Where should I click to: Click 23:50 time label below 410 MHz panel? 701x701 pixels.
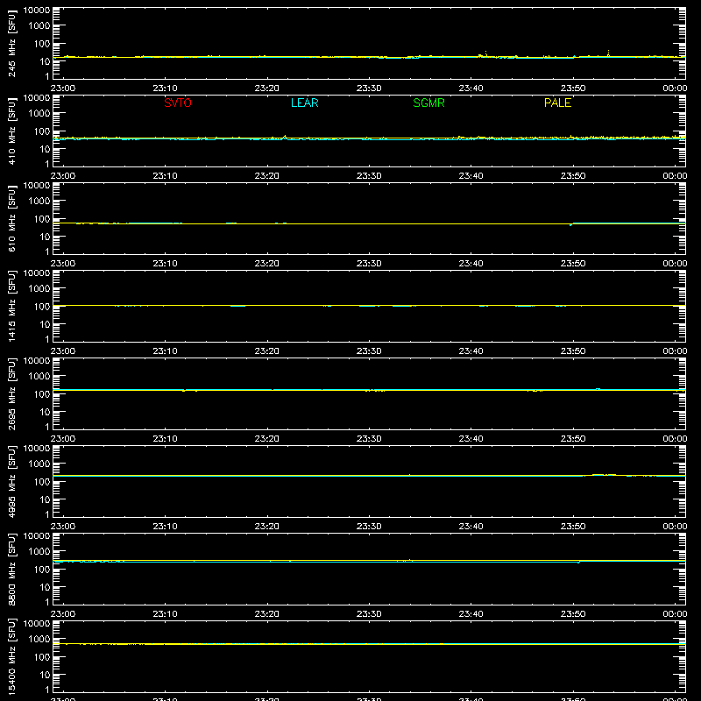click(x=573, y=176)
